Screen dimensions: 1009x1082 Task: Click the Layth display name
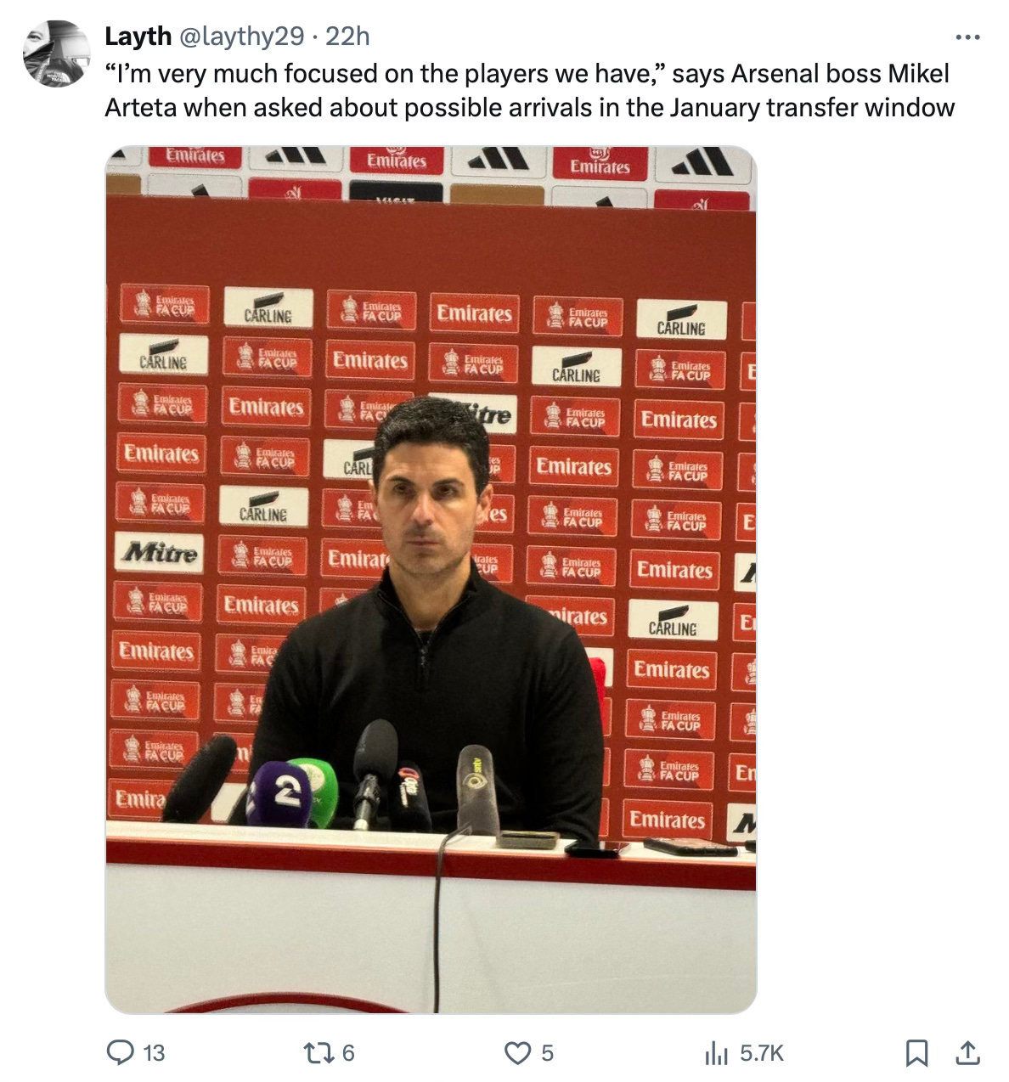(x=137, y=36)
